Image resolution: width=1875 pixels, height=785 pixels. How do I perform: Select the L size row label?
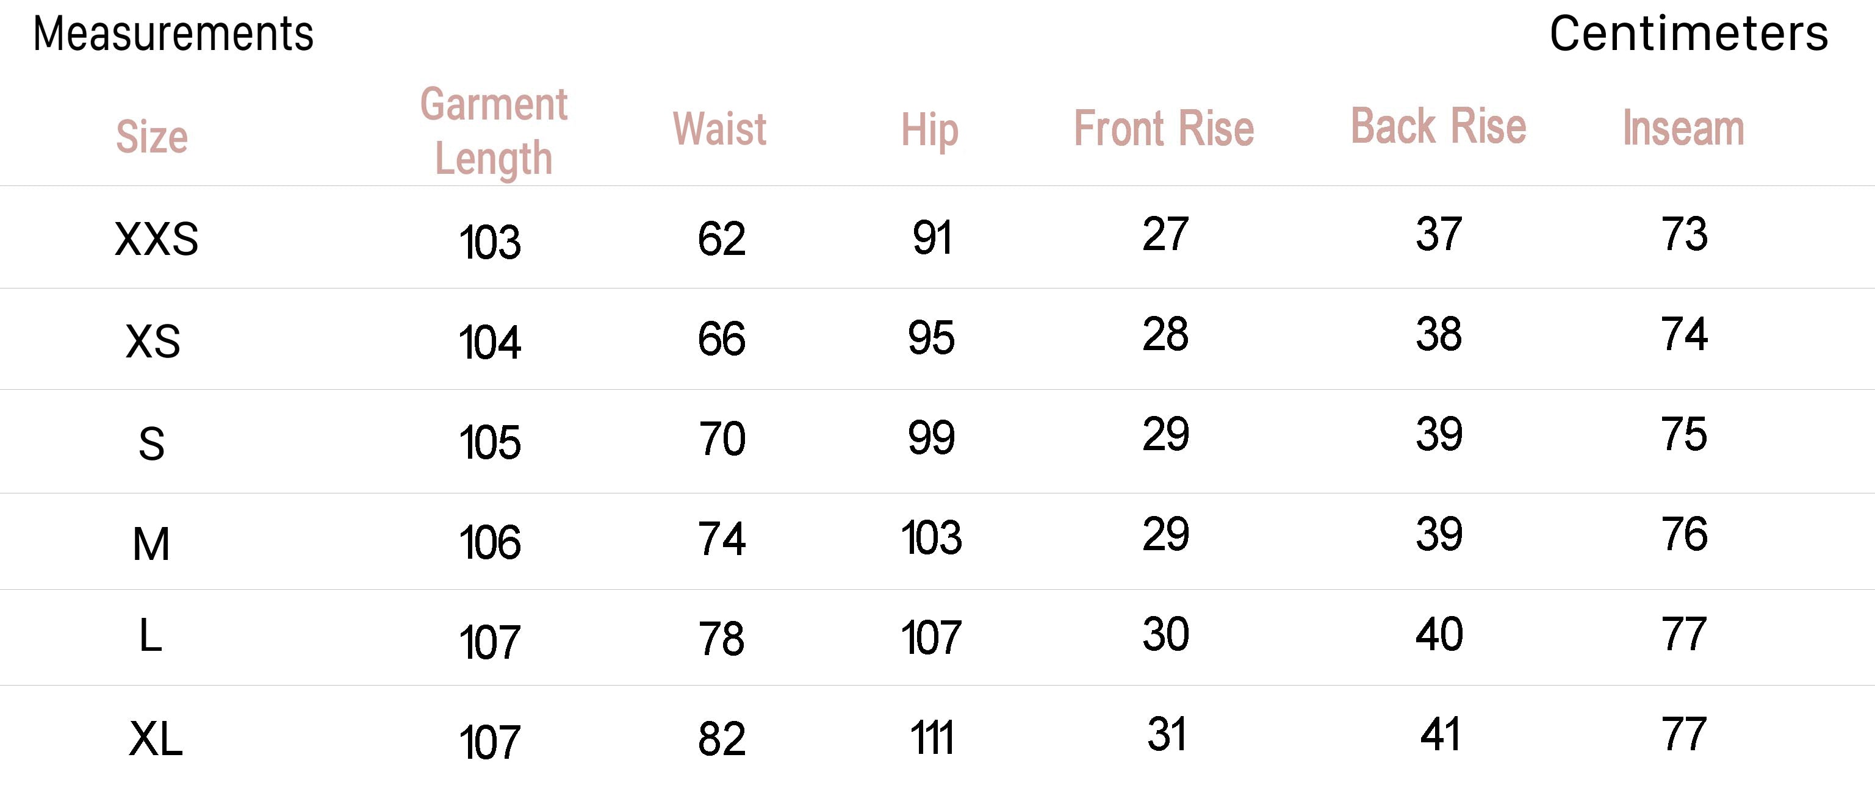coord(150,635)
